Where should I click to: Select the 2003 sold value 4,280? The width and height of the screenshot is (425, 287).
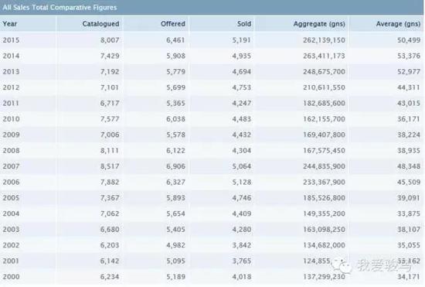[242, 229]
